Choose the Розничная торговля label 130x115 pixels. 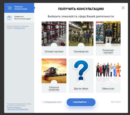[x=108, y=51]
